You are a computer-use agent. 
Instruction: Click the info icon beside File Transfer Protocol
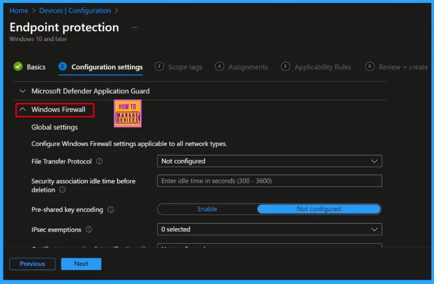pos(99,161)
